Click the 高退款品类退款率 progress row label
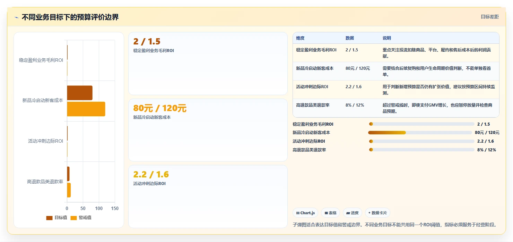The height and width of the screenshot is (242, 513). (x=309, y=150)
